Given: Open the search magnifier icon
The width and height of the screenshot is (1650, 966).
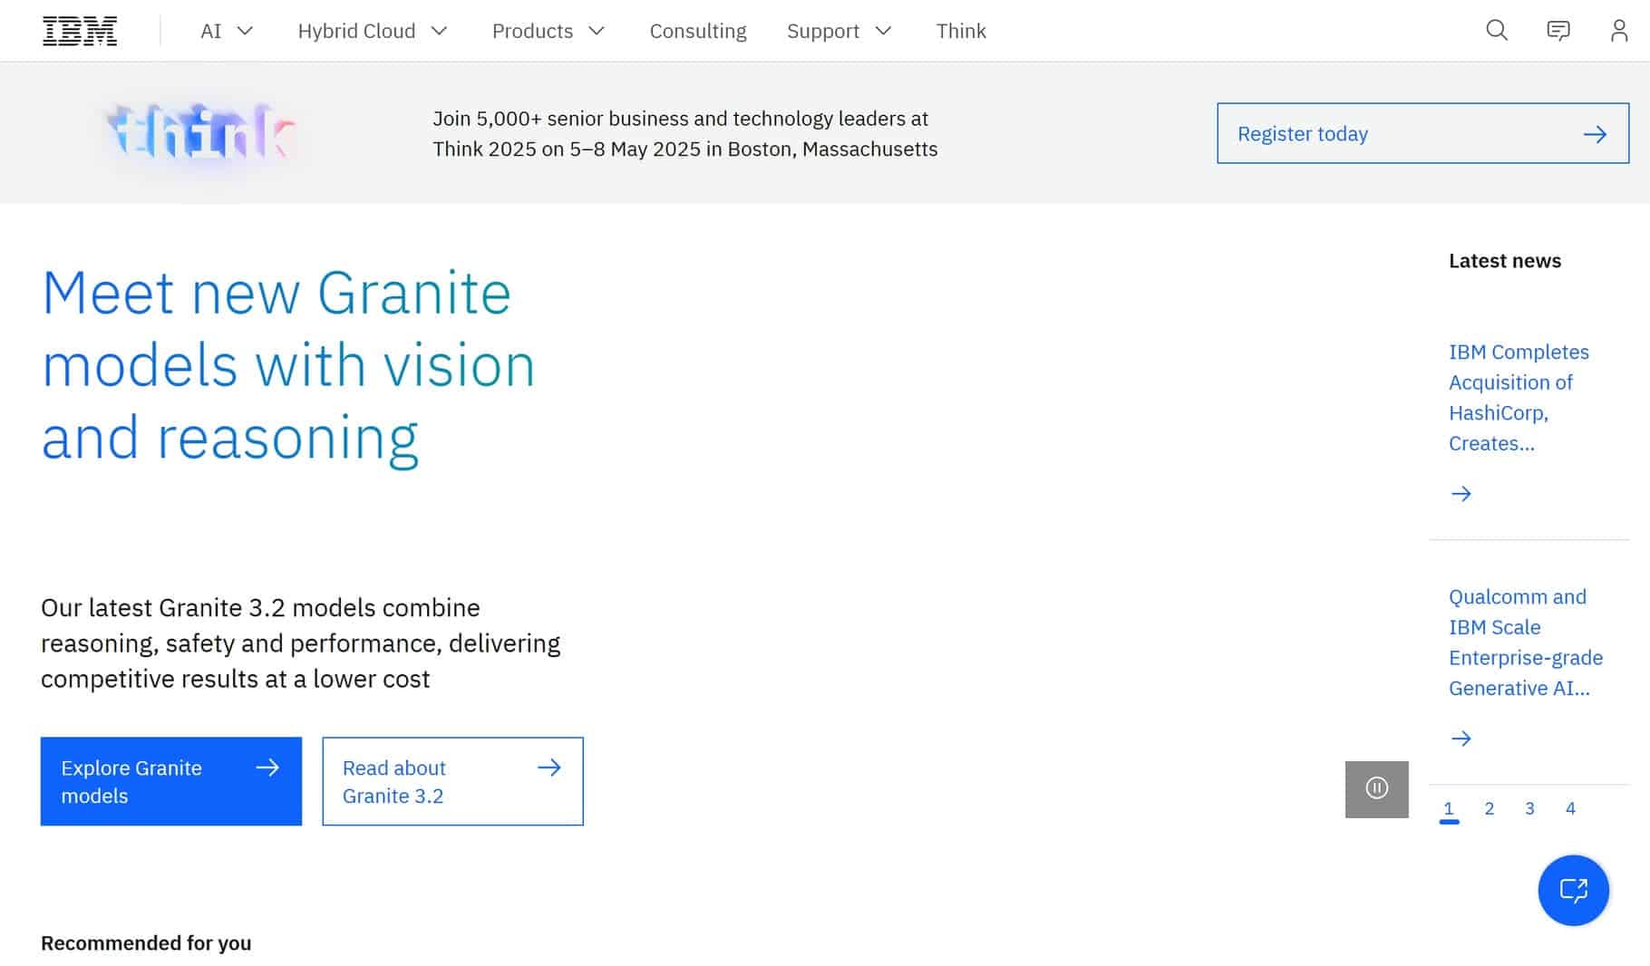Looking at the screenshot, I should point(1497,31).
